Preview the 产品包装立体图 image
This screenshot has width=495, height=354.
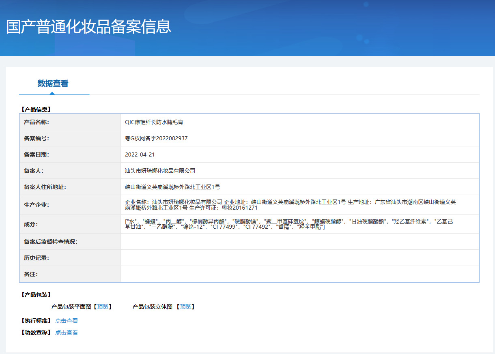[185, 307]
